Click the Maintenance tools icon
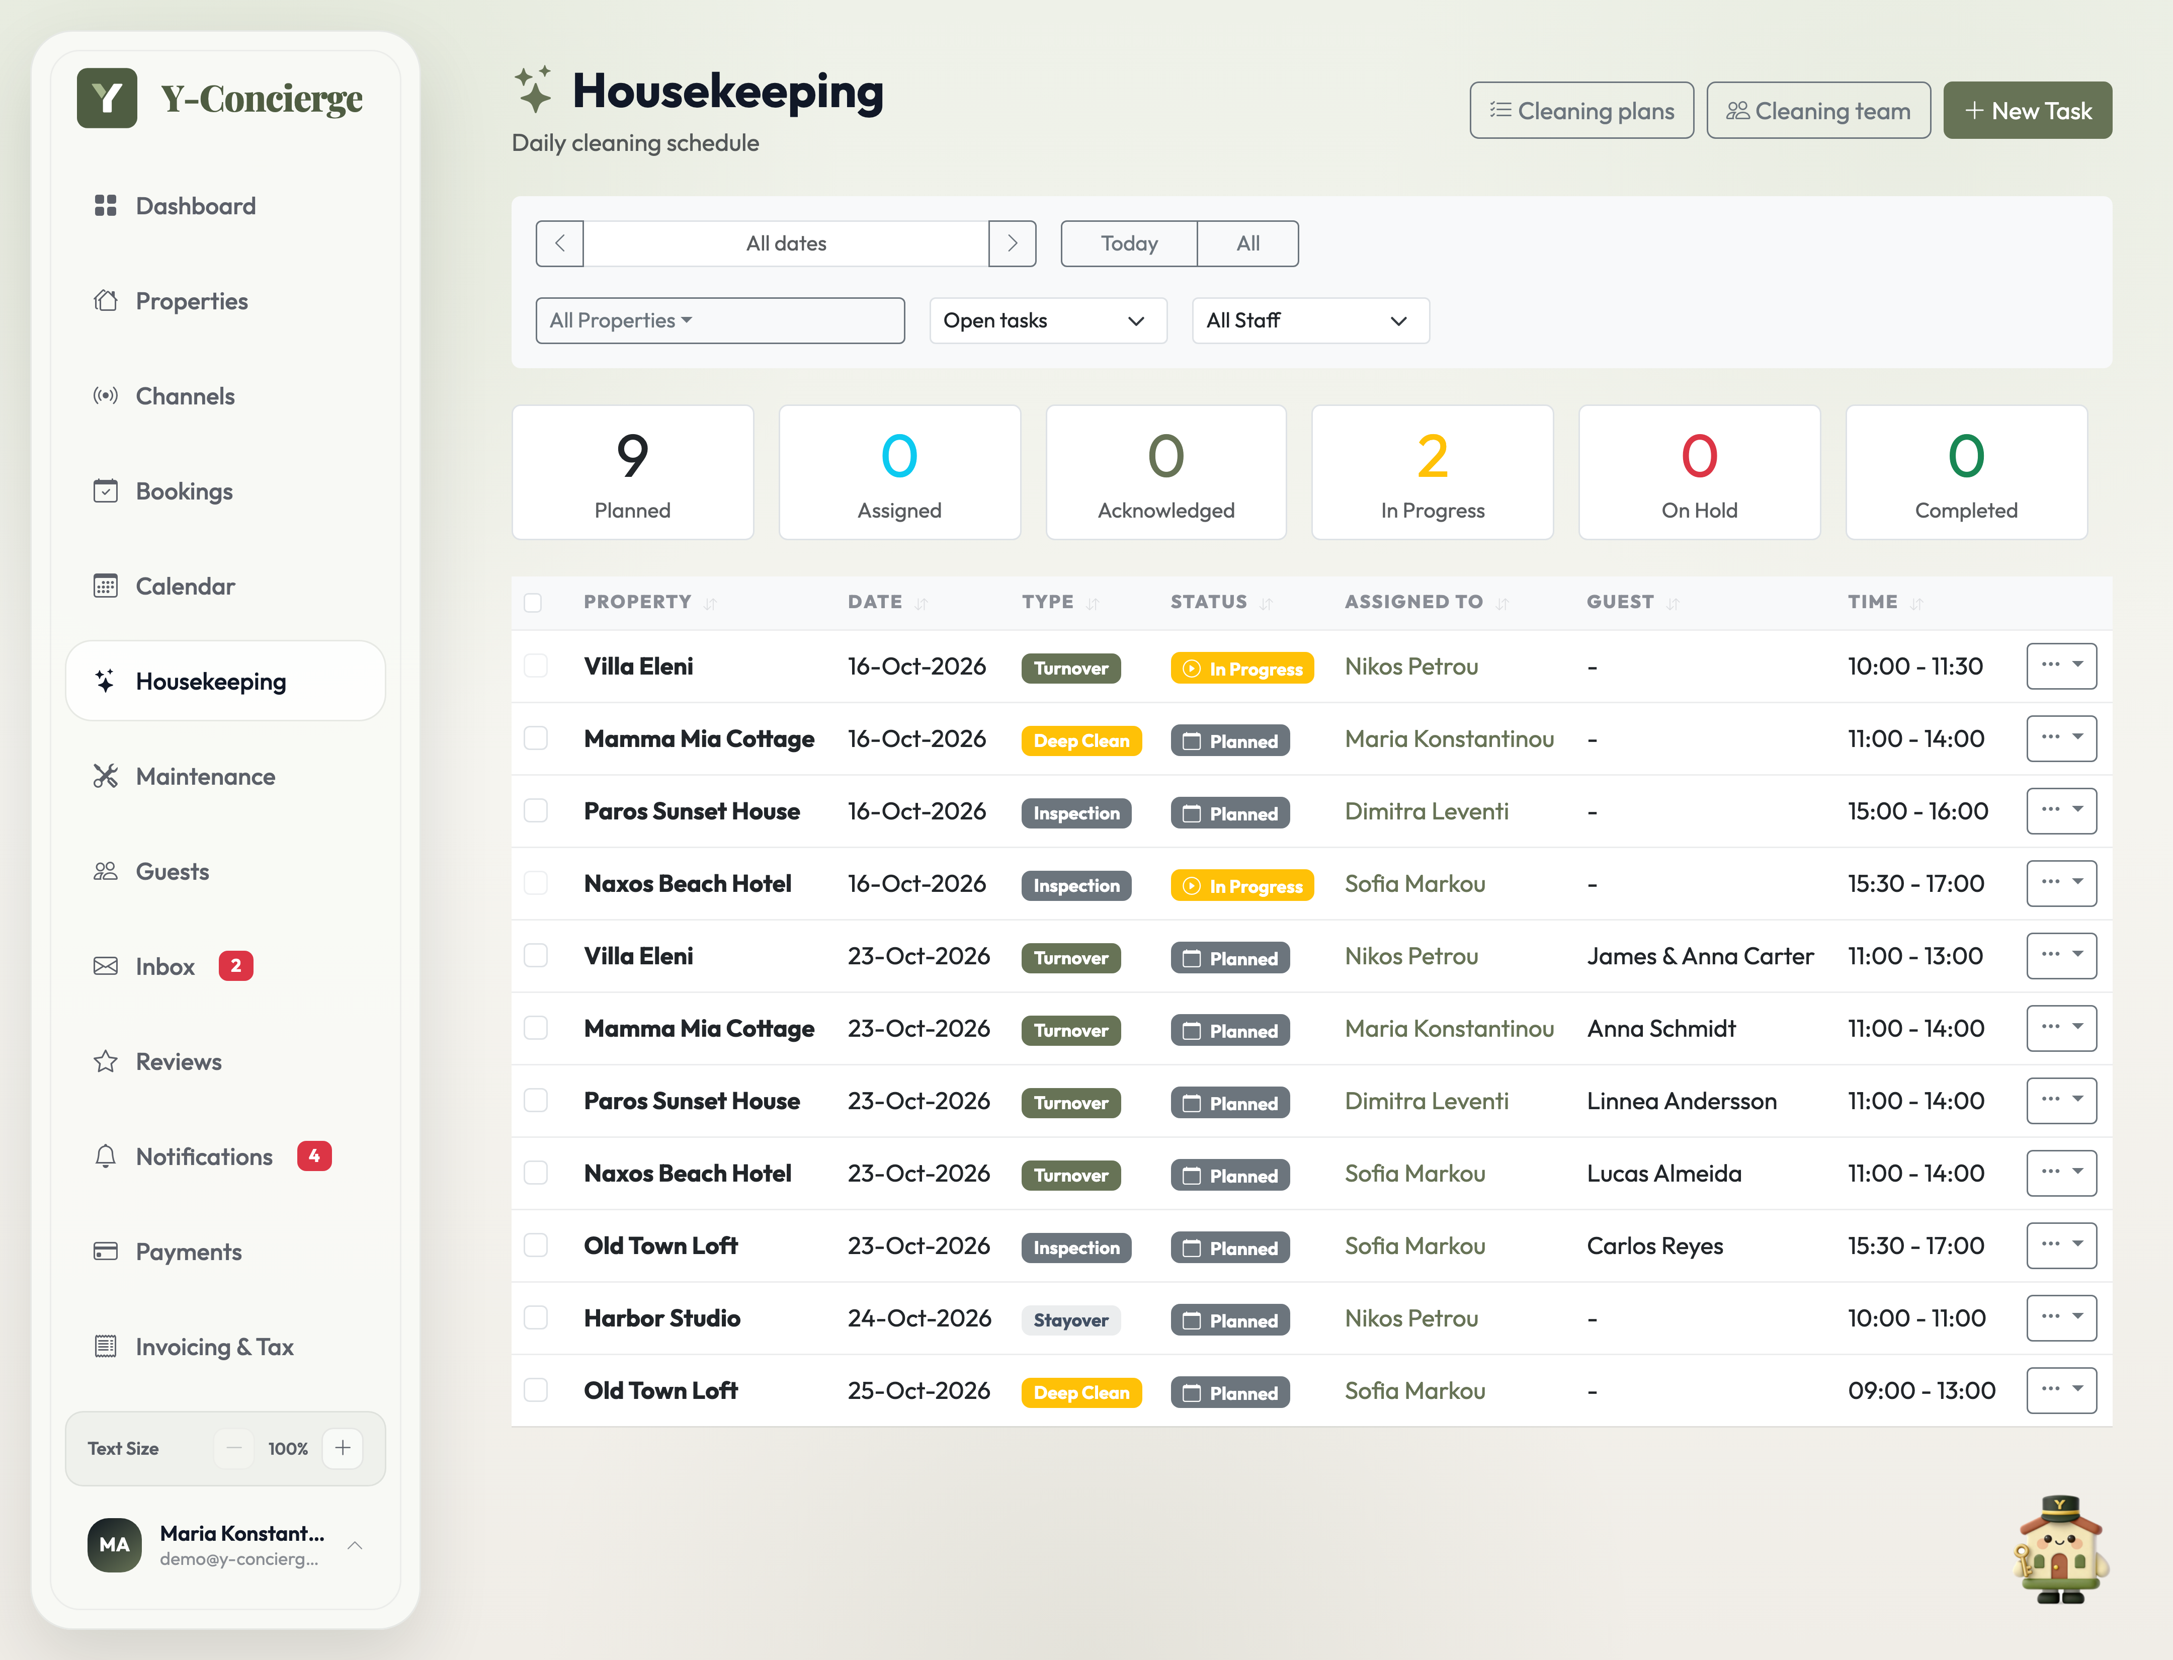Viewport: 2173px width, 1660px height. pyautogui.click(x=105, y=776)
